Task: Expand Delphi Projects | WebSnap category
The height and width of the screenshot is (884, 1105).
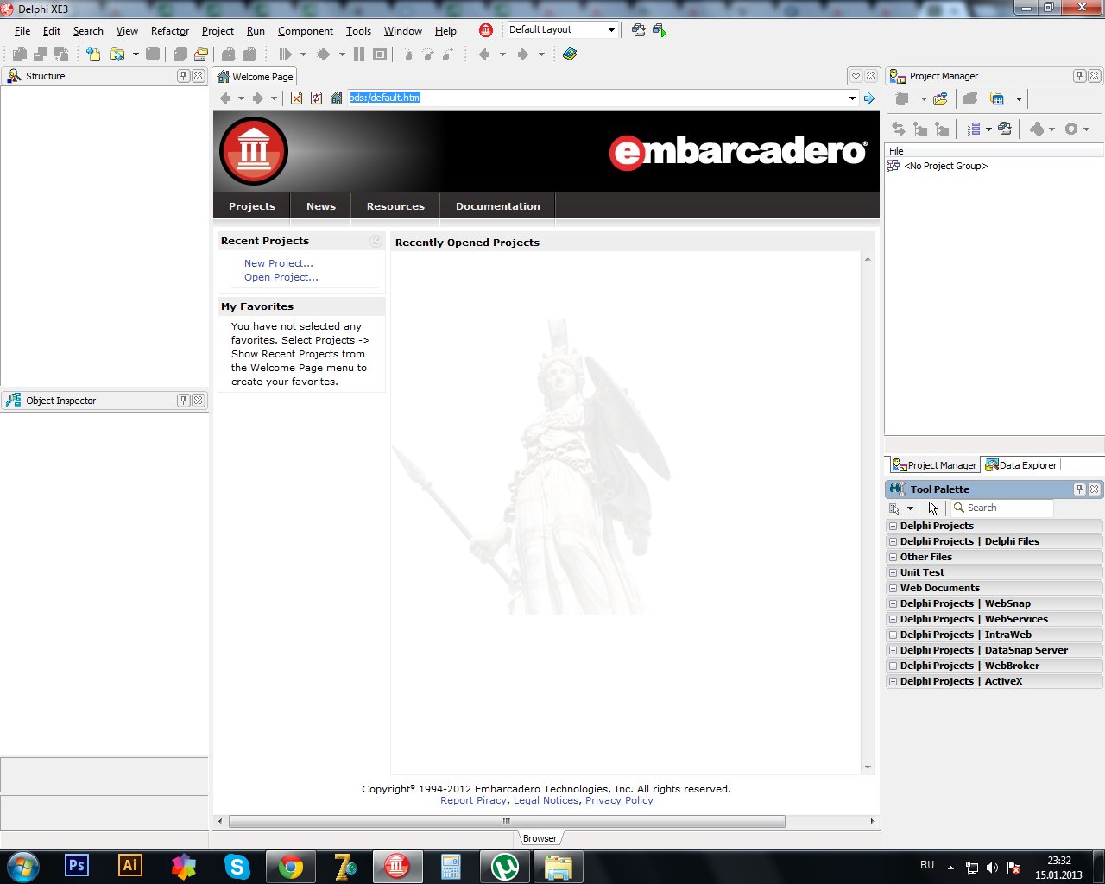Action: (x=893, y=604)
